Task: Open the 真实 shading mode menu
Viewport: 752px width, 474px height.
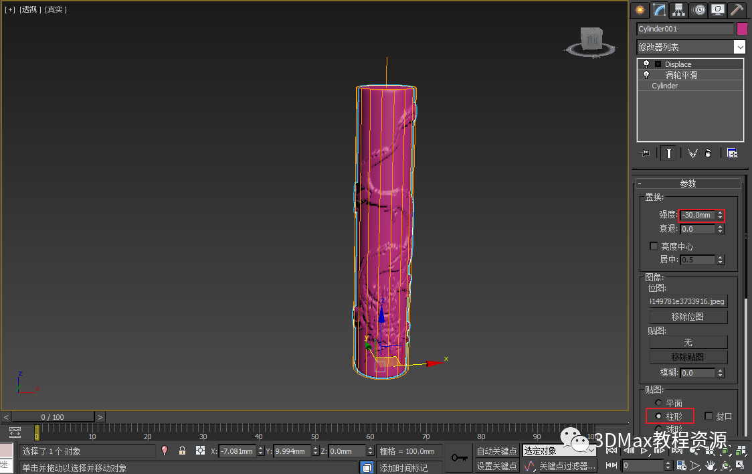Action: tap(56, 9)
